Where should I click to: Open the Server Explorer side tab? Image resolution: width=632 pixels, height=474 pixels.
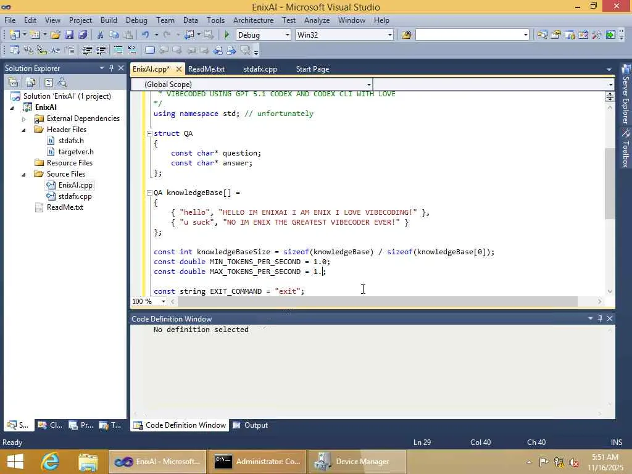click(x=626, y=94)
